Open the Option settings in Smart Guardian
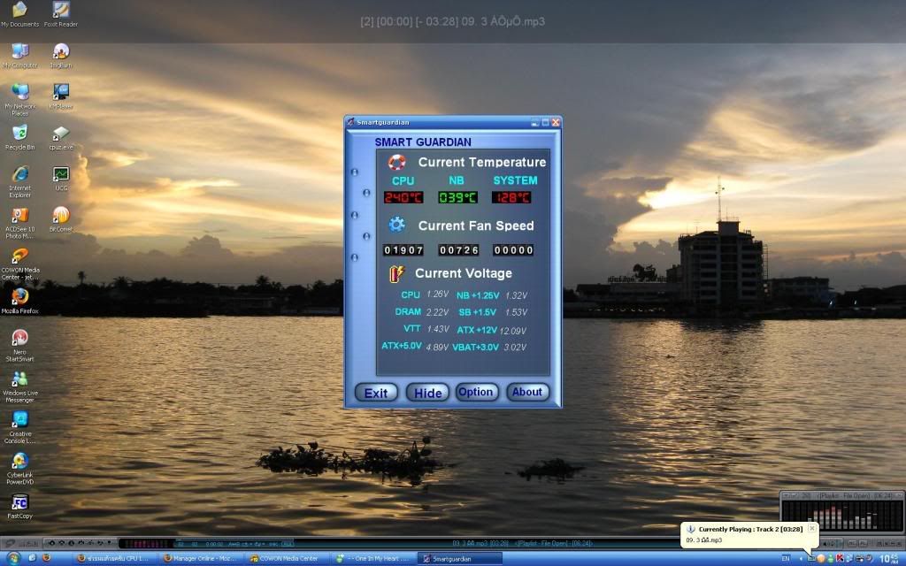 (x=476, y=392)
